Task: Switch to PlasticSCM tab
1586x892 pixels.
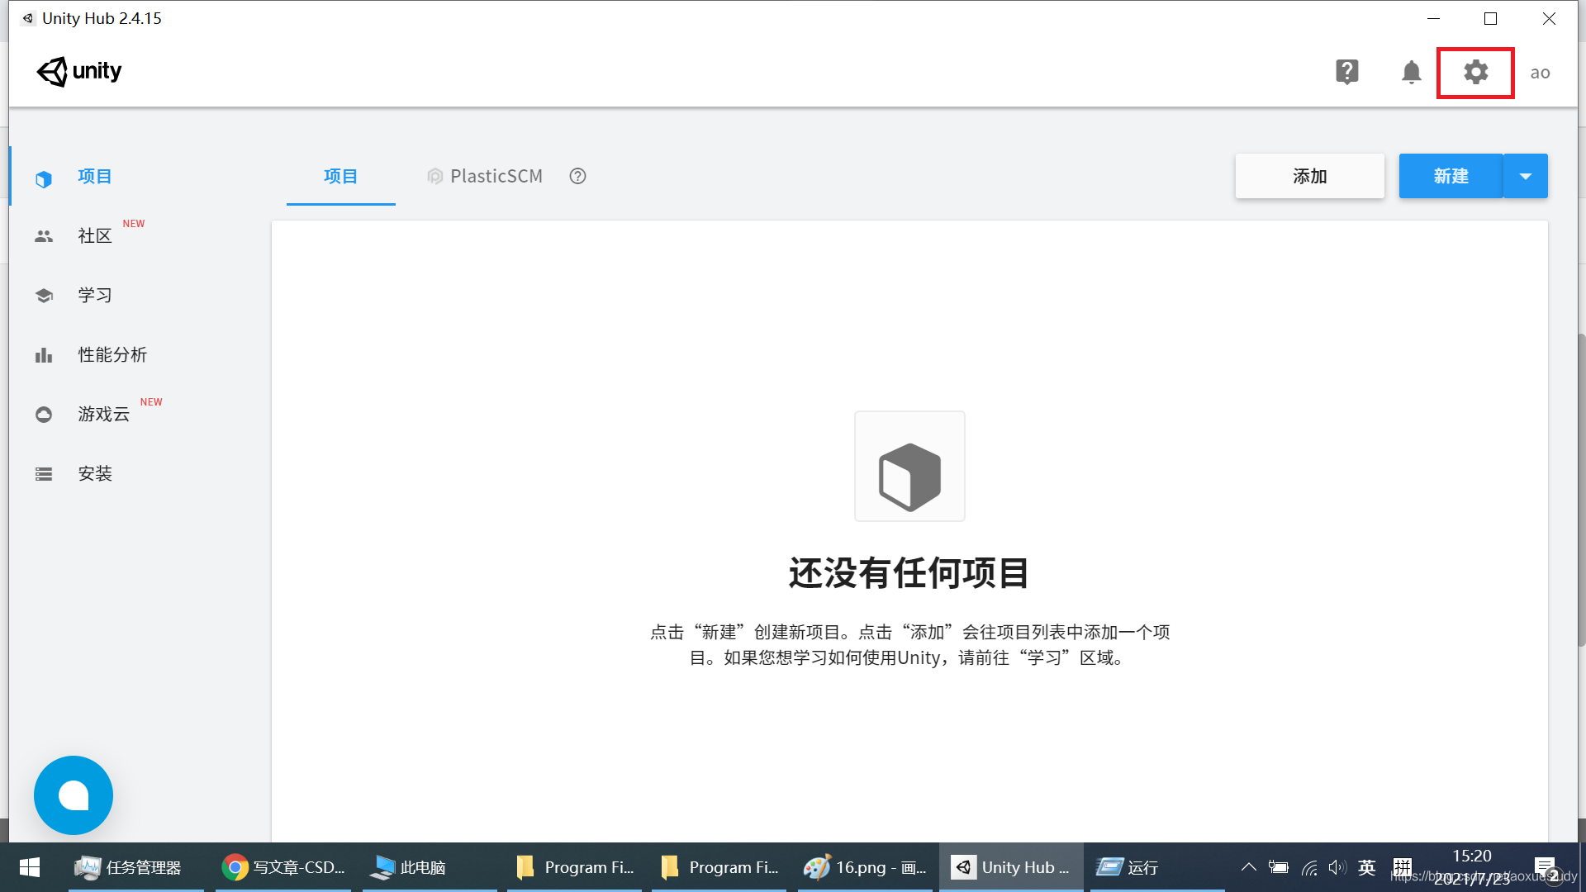Action: (488, 177)
